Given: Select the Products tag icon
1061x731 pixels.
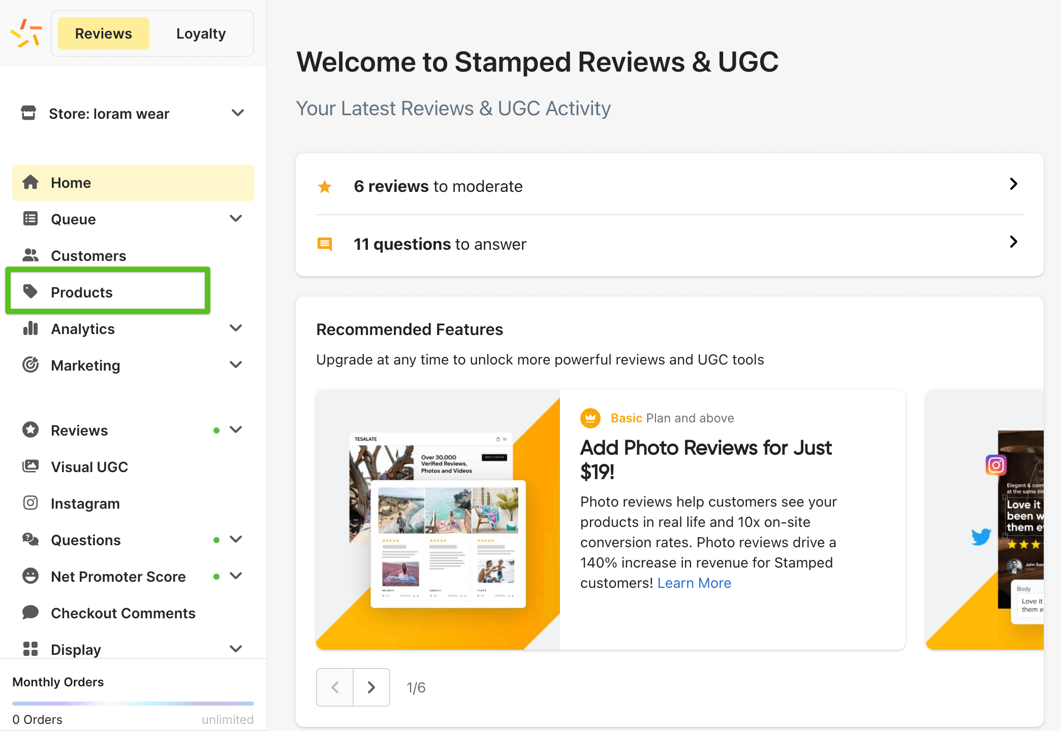Looking at the screenshot, I should 30,292.
